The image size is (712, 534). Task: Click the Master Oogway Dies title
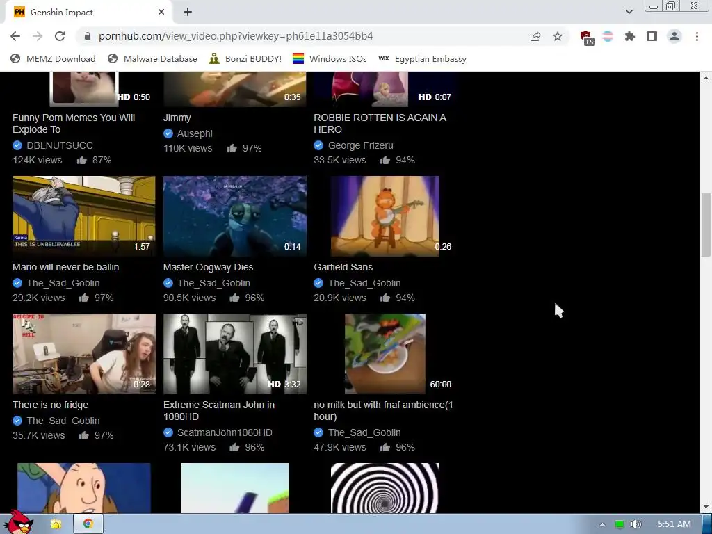tap(209, 267)
